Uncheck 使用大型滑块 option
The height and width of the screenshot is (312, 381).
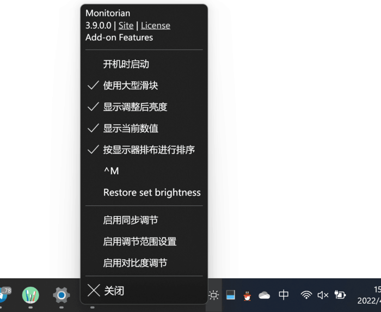coord(144,85)
